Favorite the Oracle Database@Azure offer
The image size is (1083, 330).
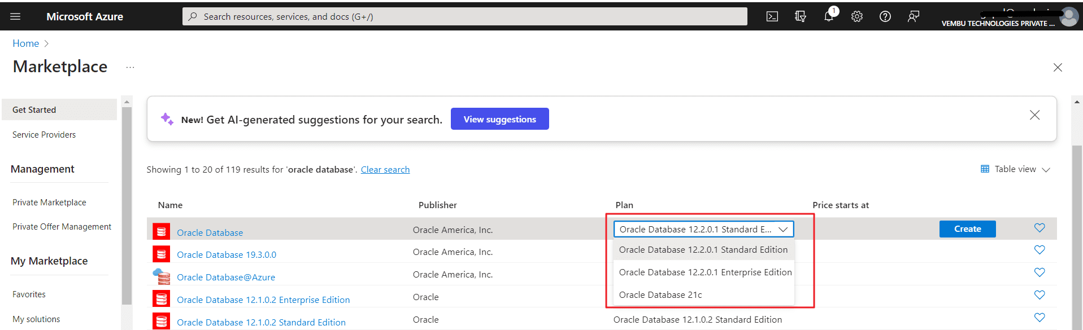[1039, 272]
